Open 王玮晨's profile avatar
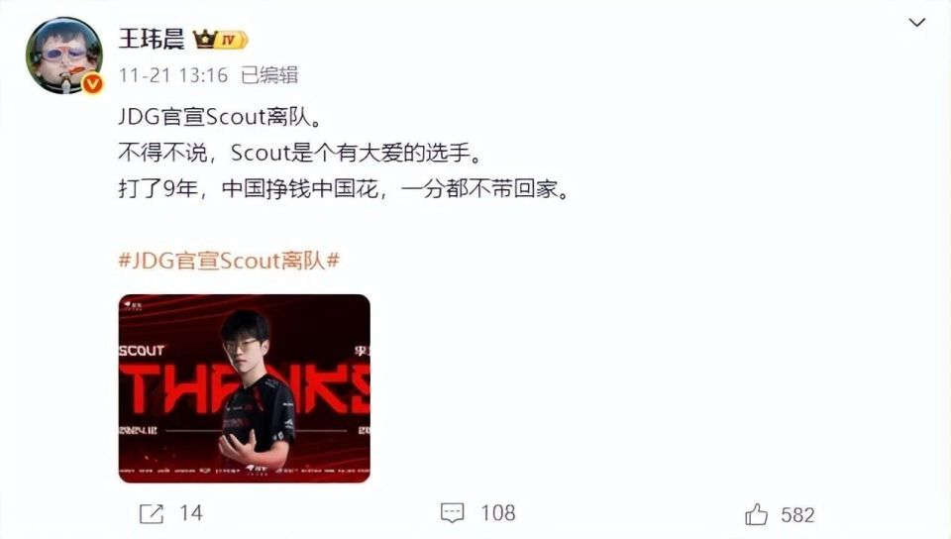951x539 pixels. 63,55
